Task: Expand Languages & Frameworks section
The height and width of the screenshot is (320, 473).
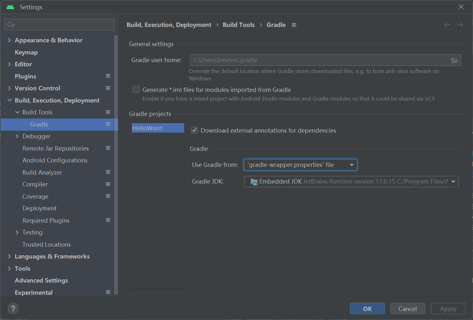Action: tap(9, 256)
